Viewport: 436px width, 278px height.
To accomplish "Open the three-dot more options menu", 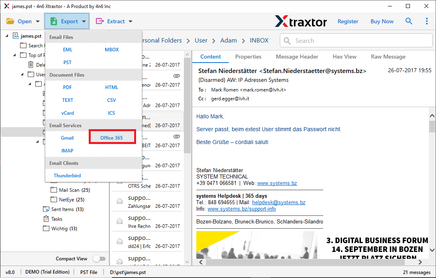I will (x=426, y=21).
